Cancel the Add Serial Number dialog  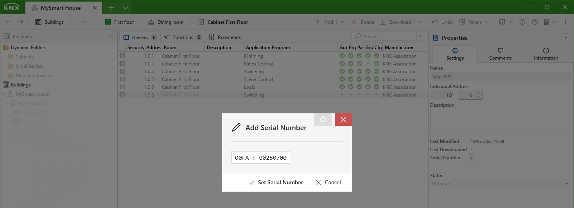coord(328,182)
